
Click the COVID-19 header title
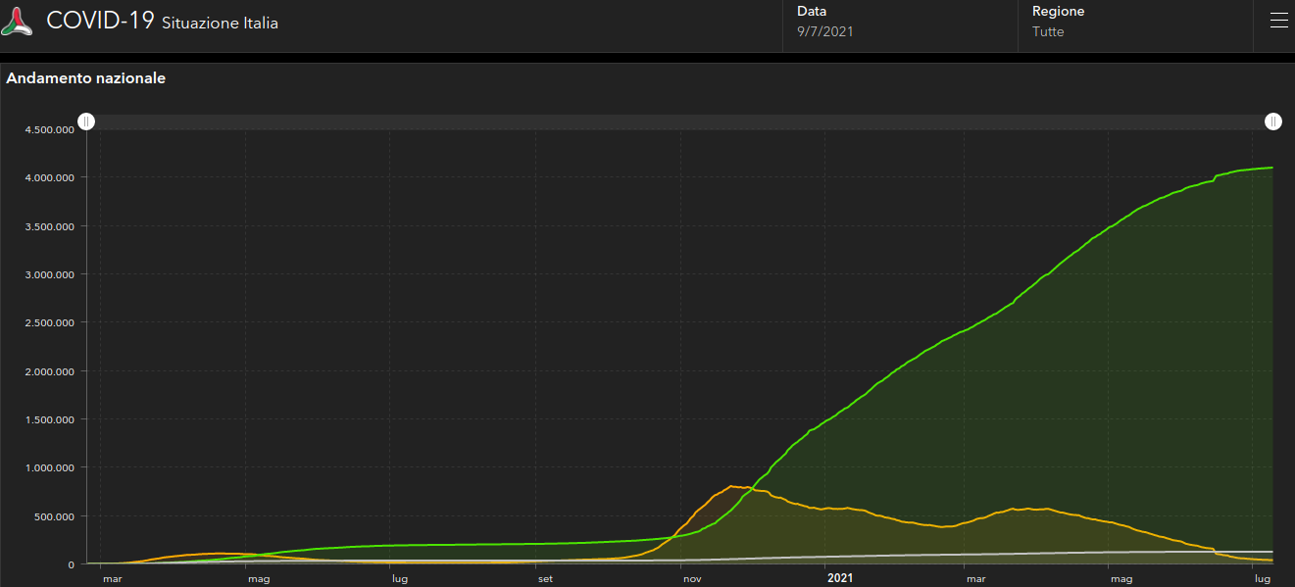click(x=100, y=21)
